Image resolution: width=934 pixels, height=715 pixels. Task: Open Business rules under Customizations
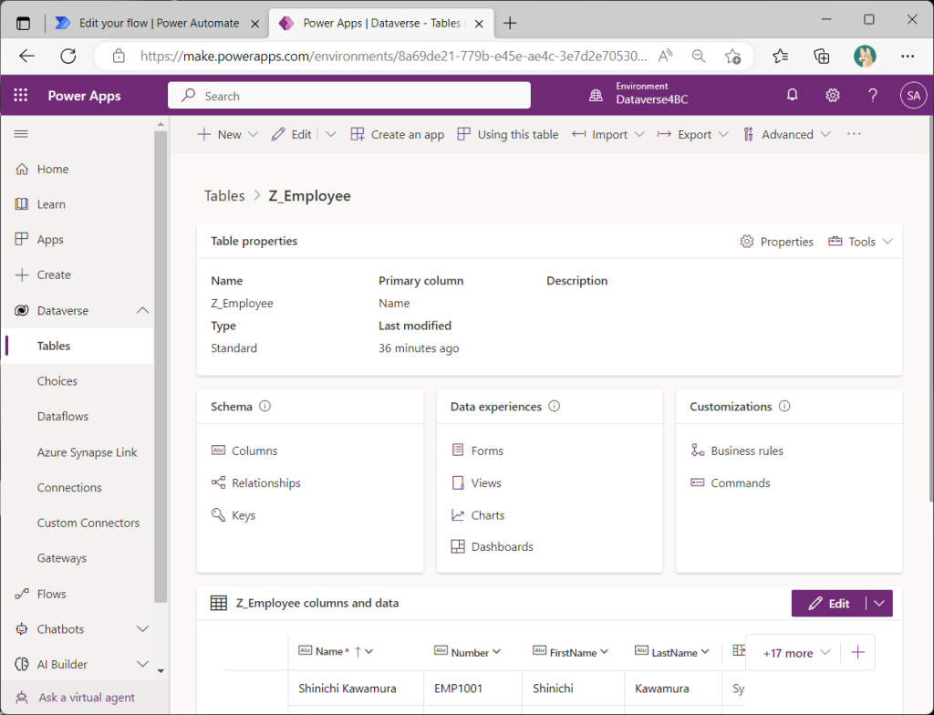746,451
